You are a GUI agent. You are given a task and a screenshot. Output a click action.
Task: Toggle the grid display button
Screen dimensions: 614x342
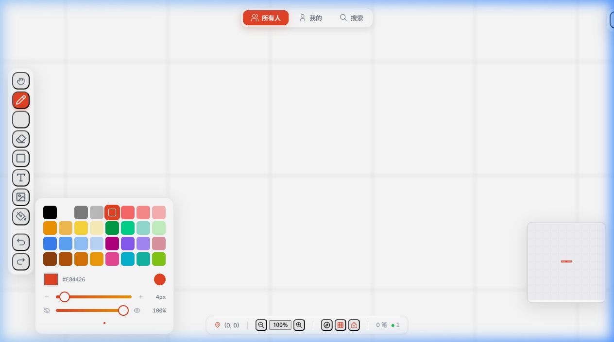click(341, 325)
